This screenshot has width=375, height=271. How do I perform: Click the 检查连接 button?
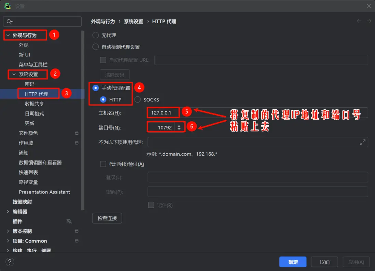107,218
